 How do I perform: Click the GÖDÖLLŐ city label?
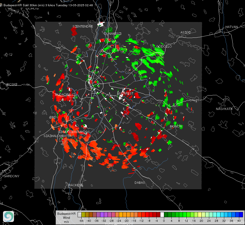point(164,46)
